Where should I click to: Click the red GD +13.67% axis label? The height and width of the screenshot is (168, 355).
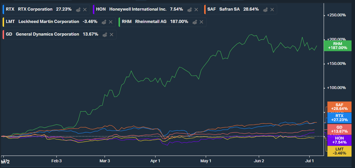[339, 129]
